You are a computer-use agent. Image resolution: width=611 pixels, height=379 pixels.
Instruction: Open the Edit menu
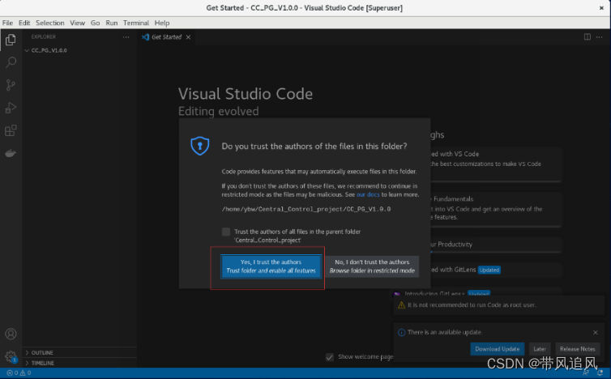click(24, 23)
